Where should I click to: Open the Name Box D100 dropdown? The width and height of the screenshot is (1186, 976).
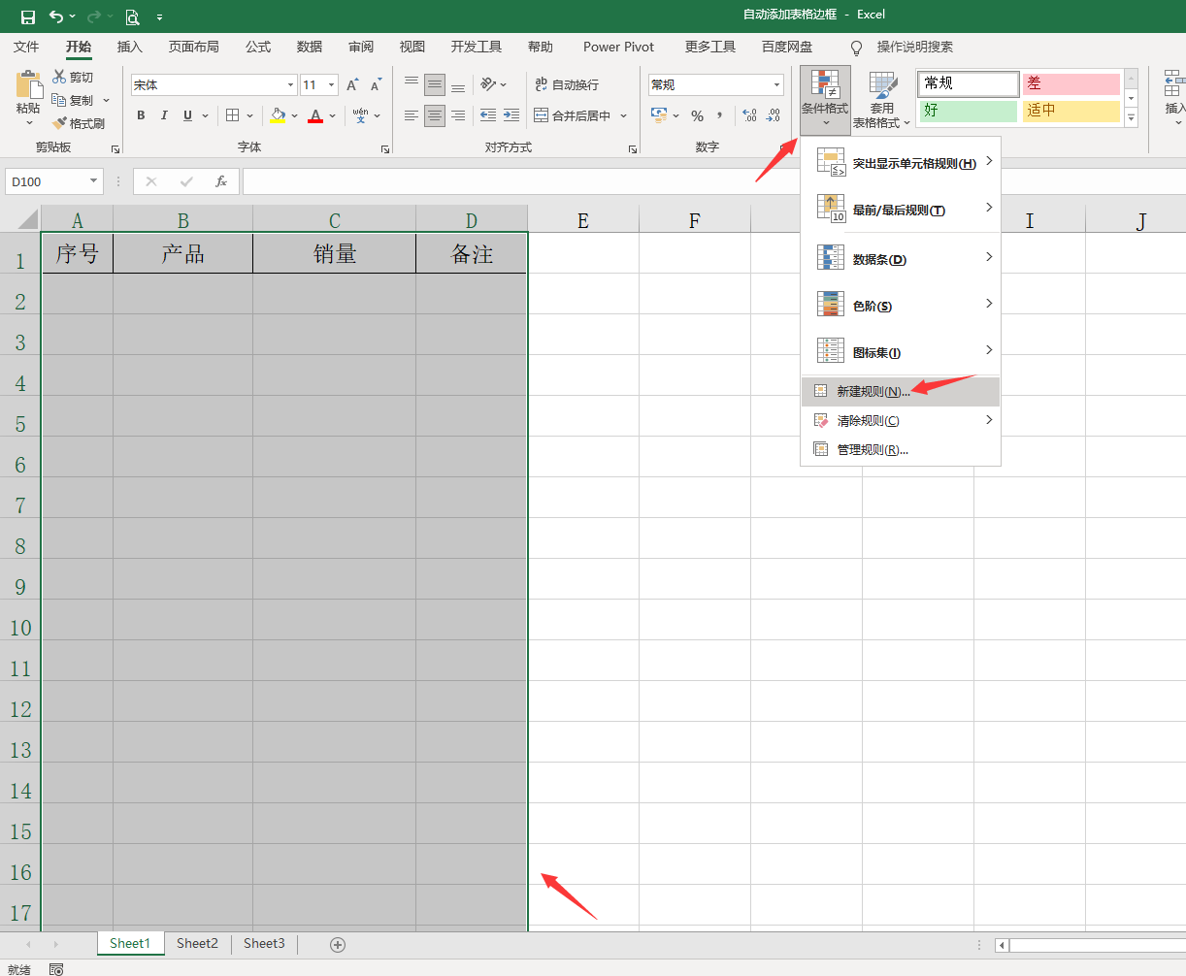pyautogui.click(x=94, y=181)
